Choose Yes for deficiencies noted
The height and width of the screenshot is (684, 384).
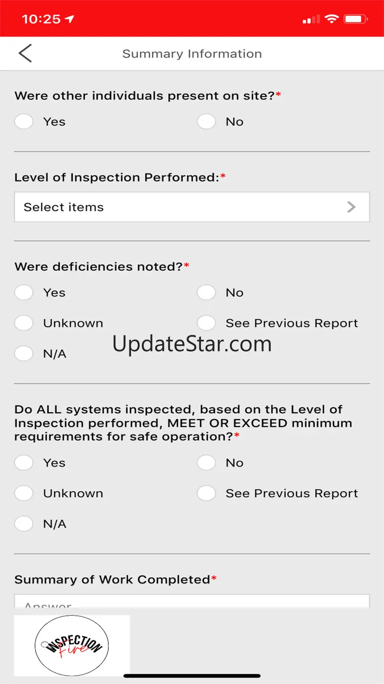(x=24, y=293)
